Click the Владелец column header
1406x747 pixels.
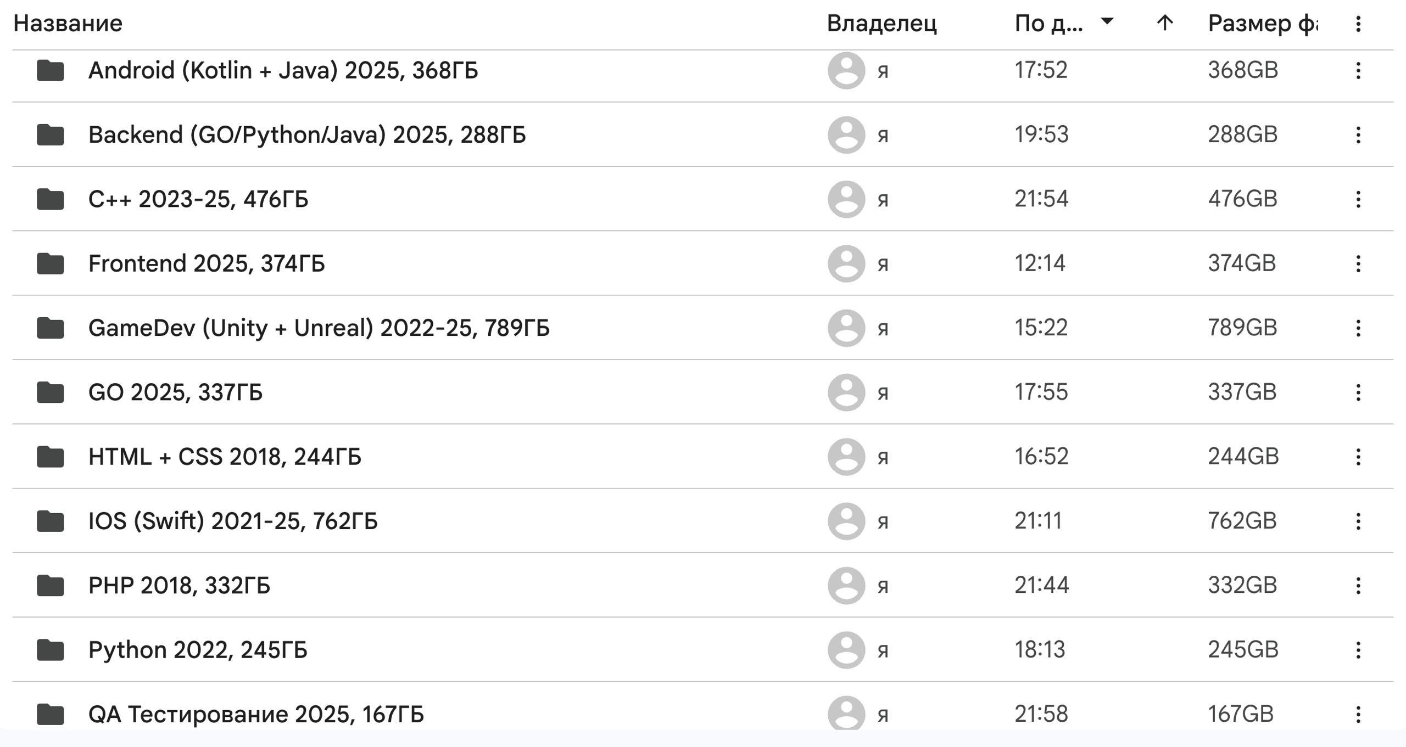881,24
